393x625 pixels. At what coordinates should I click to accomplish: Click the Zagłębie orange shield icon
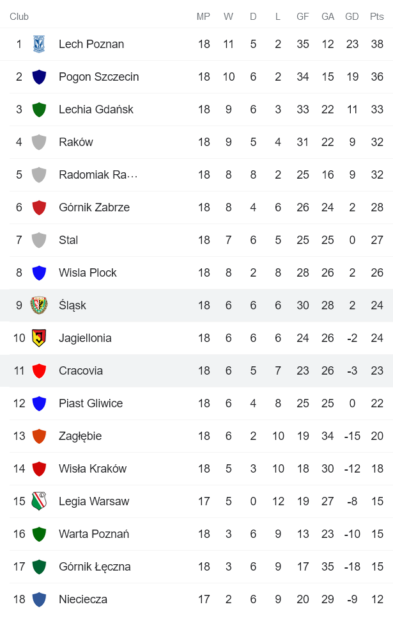[x=38, y=436]
